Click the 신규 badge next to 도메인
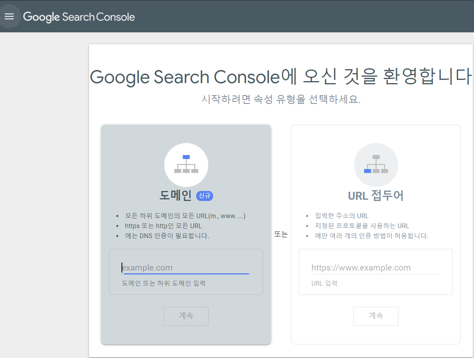The width and height of the screenshot is (474, 358). click(205, 196)
